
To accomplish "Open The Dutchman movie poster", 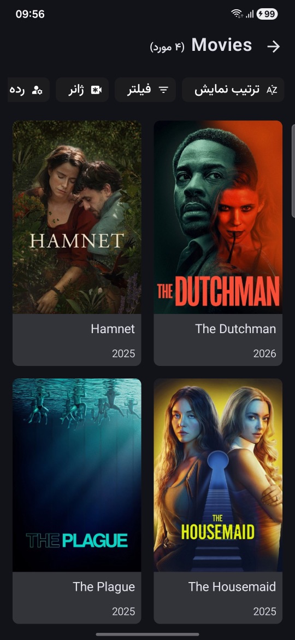I will tap(218, 217).
